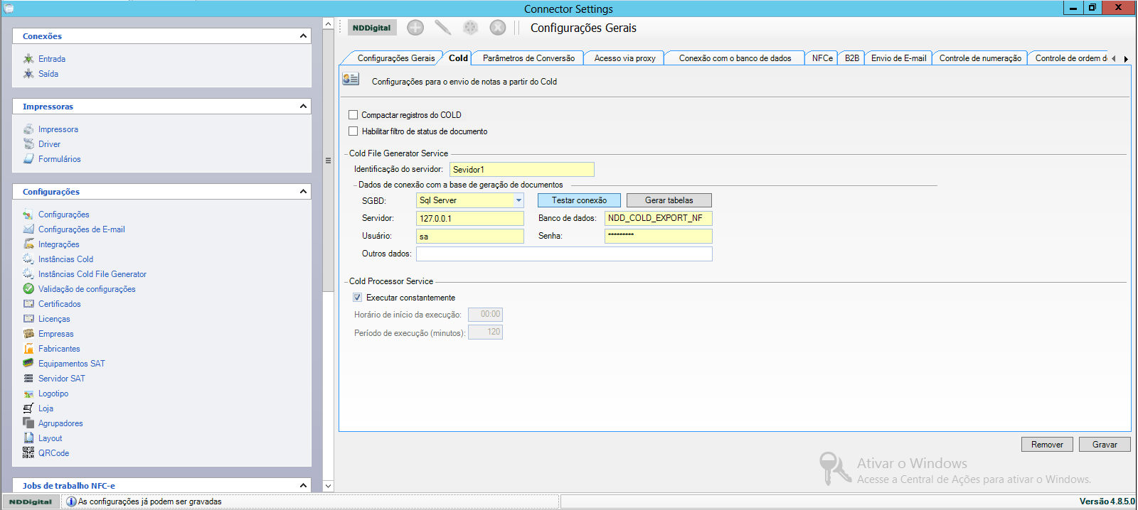Click the Loja shopping cart icon
Screen dimensions: 1138x510
pos(28,408)
